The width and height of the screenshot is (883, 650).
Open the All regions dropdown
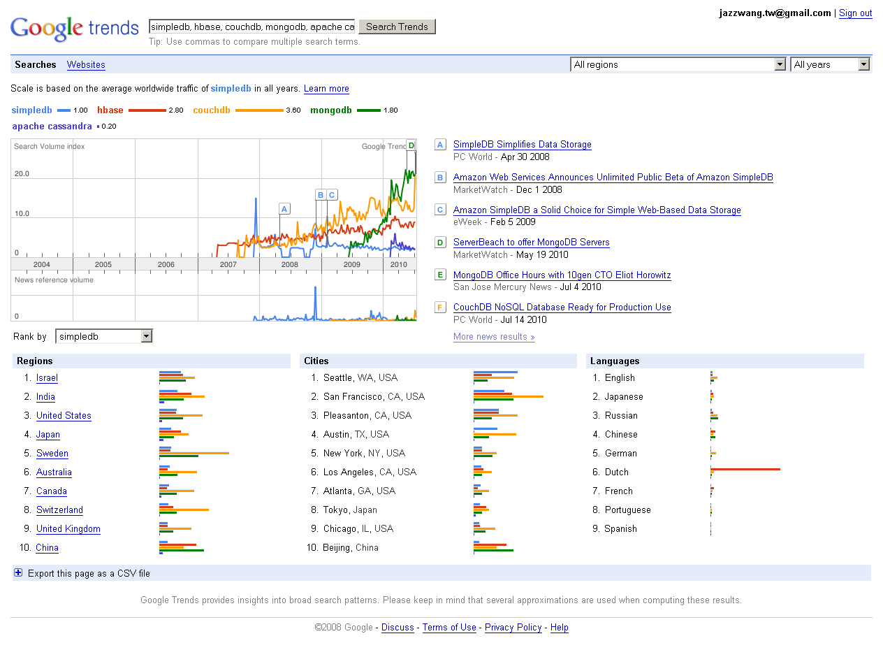tap(678, 64)
